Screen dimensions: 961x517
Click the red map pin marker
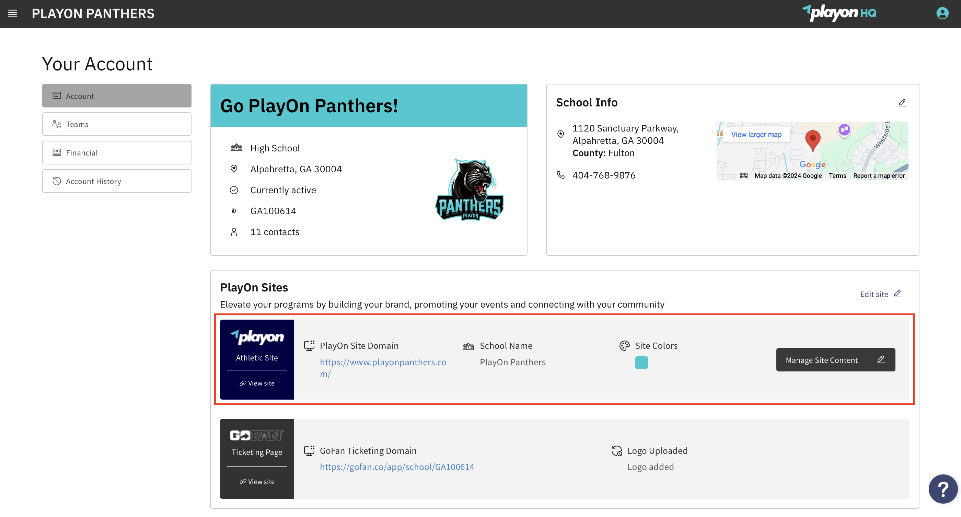point(812,141)
